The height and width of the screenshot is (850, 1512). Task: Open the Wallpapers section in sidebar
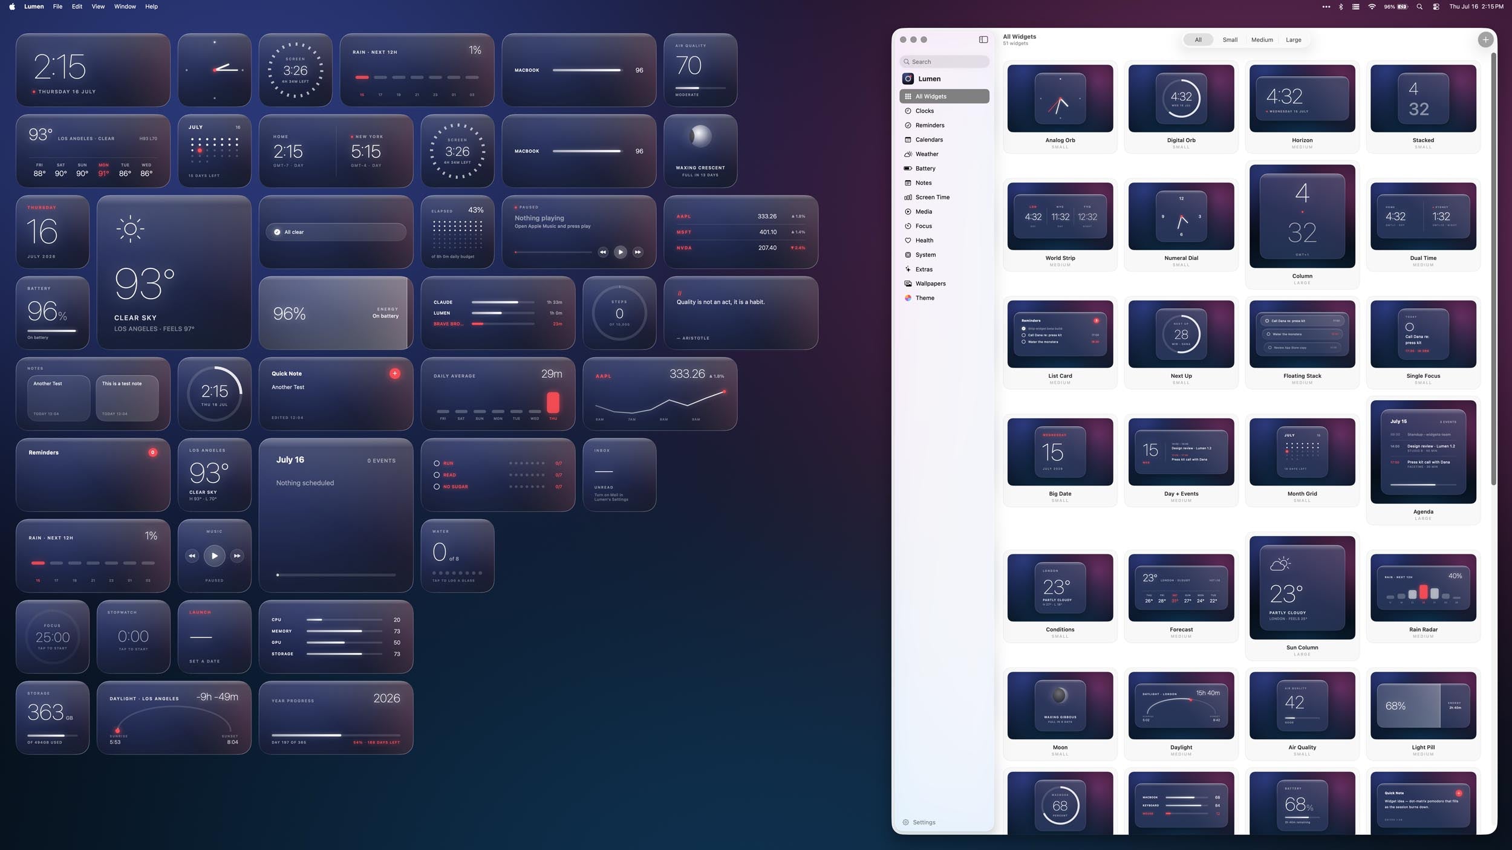pyautogui.click(x=944, y=284)
